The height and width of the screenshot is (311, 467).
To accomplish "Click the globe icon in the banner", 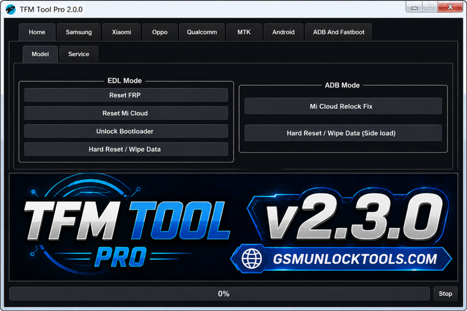I will coord(252,259).
